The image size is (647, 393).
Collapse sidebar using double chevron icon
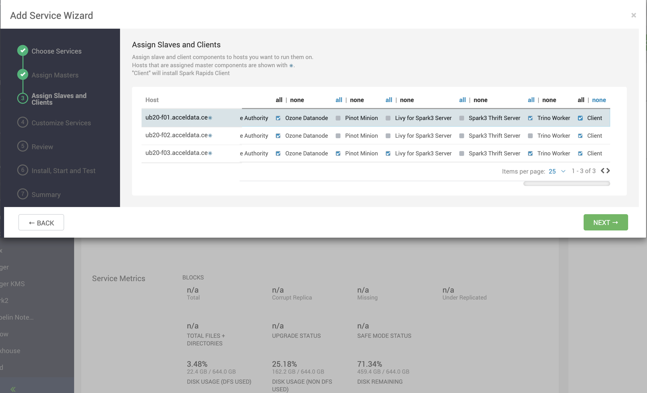point(13,389)
